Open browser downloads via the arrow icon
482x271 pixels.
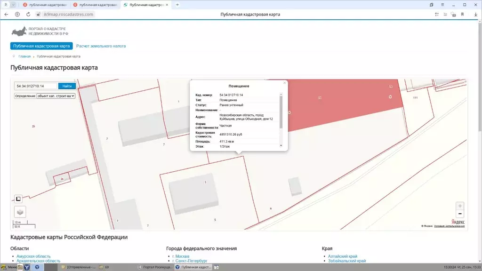click(476, 15)
